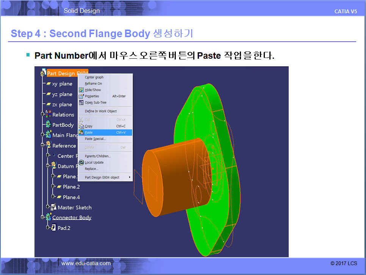Image resolution: width=366 pixels, height=275 pixels.
Task: Click the Relations icon in the tree
Action: [x=48, y=114]
